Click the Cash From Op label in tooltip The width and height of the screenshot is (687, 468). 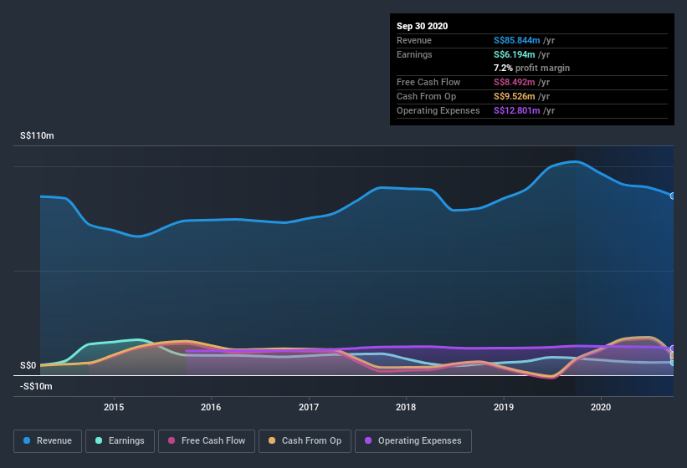[x=426, y=96]
